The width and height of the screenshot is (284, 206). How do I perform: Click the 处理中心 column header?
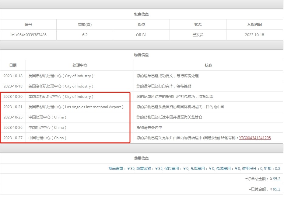(80, 65)
